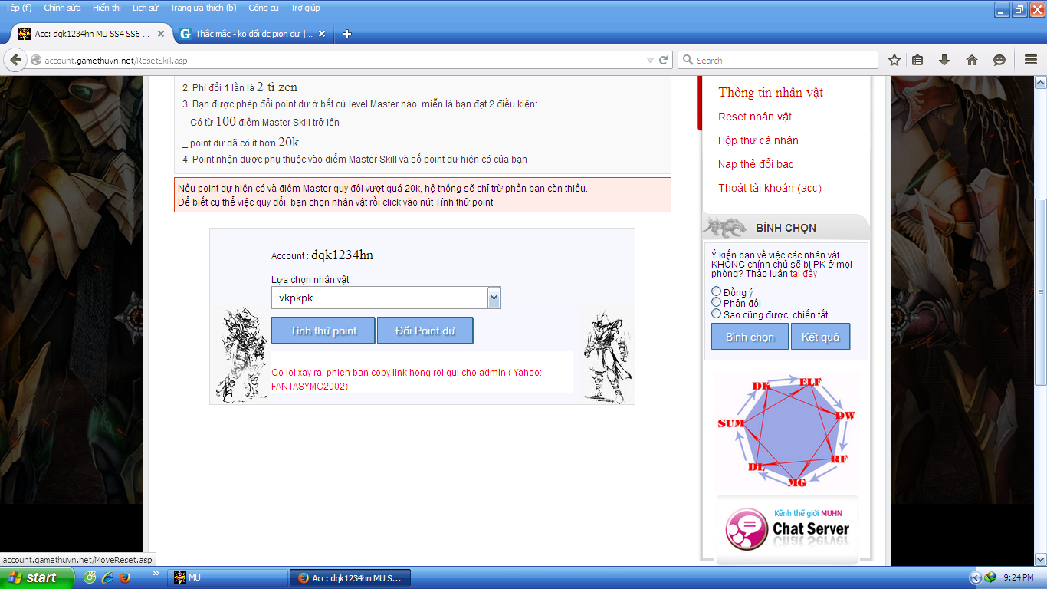
Task: Open 'Hộp thư cá nhân' link
Action: coord(758,140)
